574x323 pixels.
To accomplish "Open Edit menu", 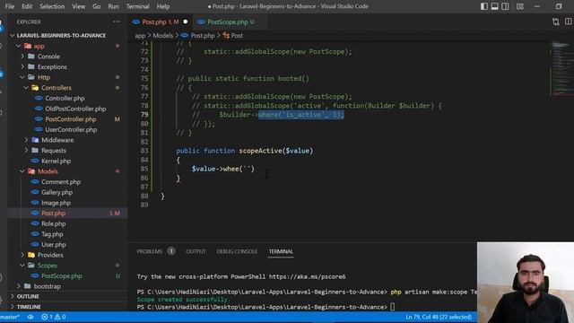I will (x=27, y=6).
